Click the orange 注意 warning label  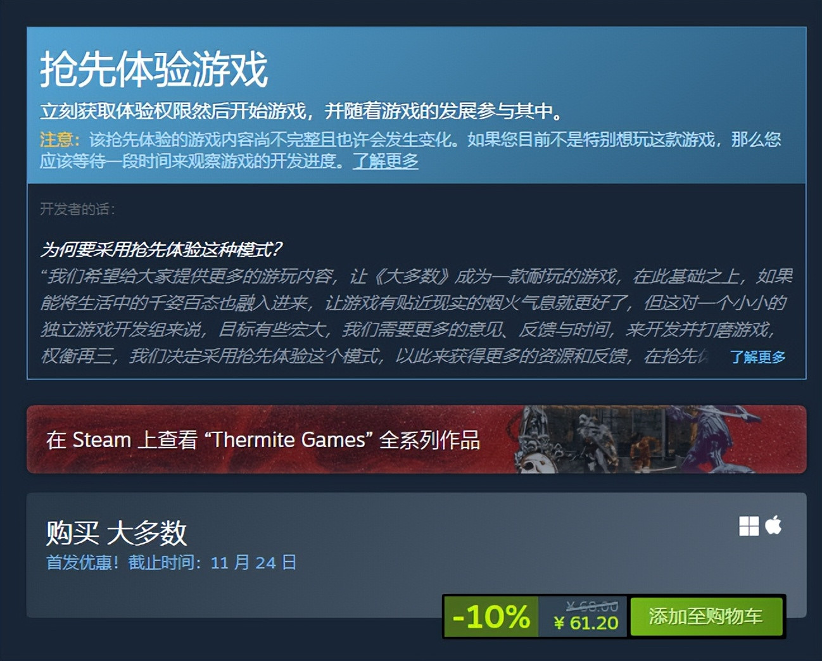pos(60,139)
